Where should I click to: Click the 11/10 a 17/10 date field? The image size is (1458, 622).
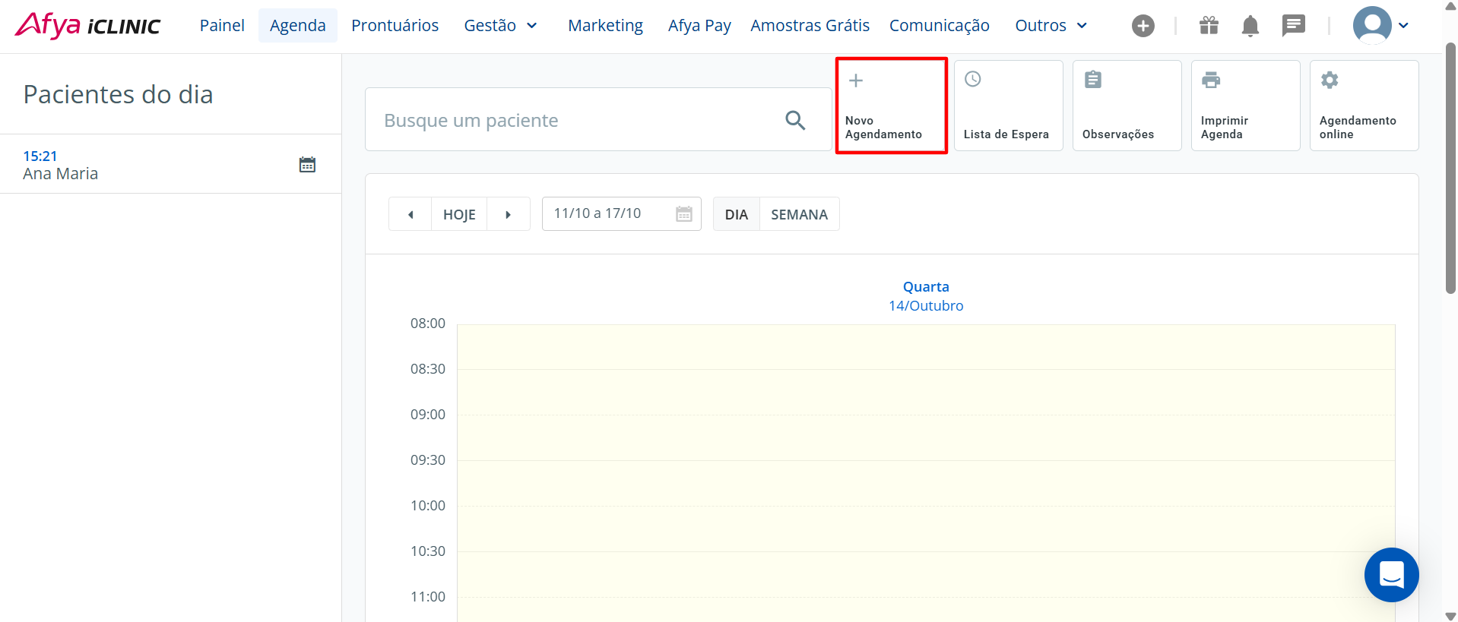[621, 213]
